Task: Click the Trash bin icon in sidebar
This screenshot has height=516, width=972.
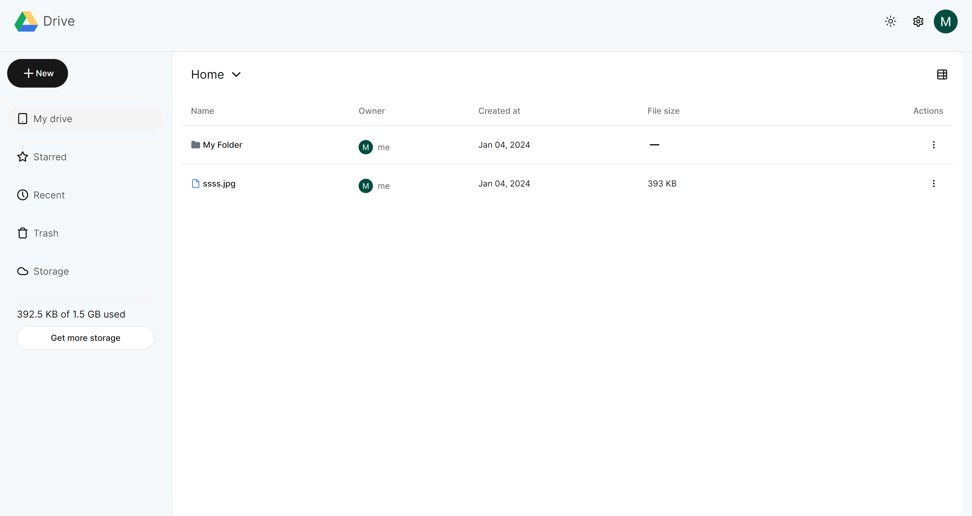Action: [x=23, y=233]
